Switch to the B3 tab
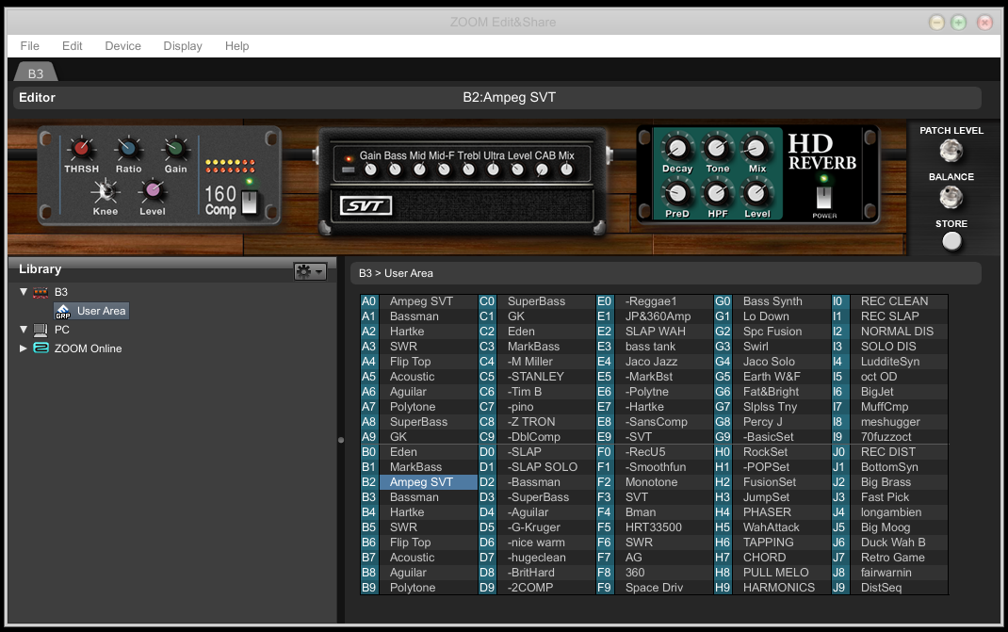Image resolution: width=1008 pixels, height=632 pixels. tap(36, 73)
